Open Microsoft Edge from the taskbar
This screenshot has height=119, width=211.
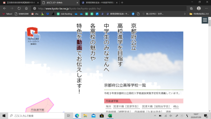click(x=77, y=116)
